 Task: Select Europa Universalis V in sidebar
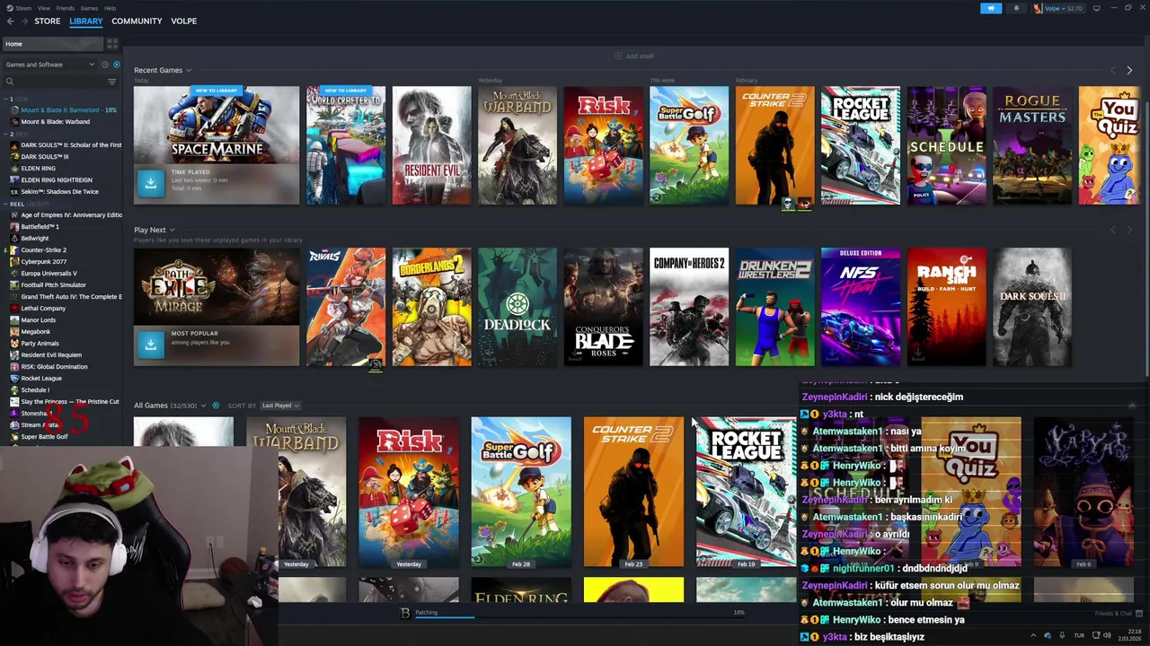click(x=49, y=274)
